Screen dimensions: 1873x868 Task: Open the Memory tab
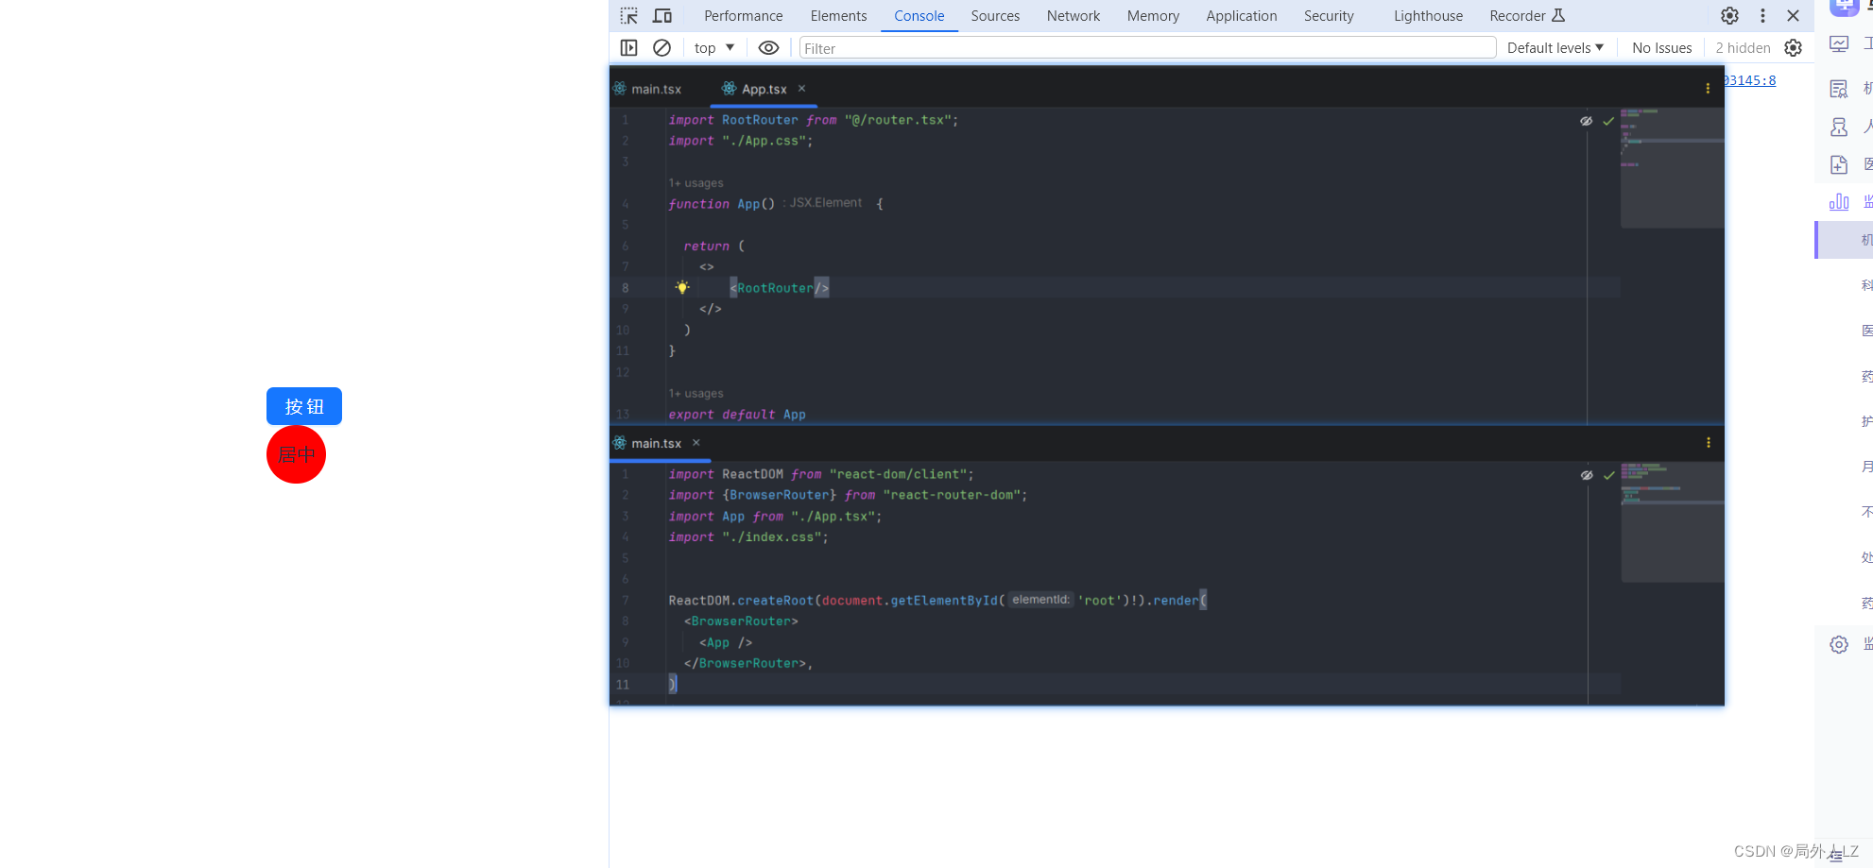(x=1153, y=16)
